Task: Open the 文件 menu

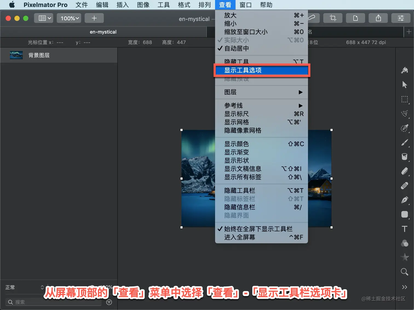Action: 82,5
